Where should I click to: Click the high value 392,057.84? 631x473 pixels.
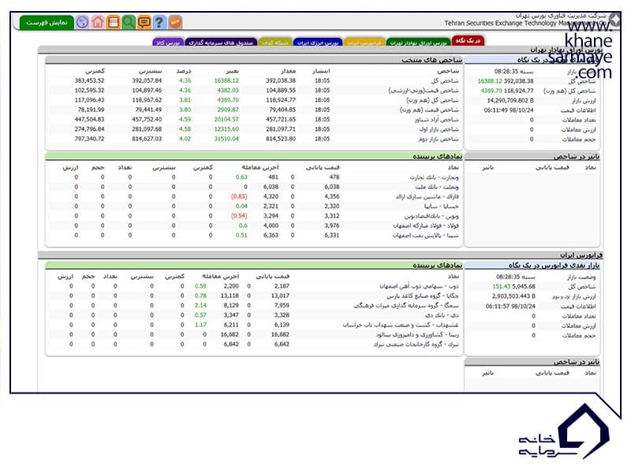click(147, 81)
